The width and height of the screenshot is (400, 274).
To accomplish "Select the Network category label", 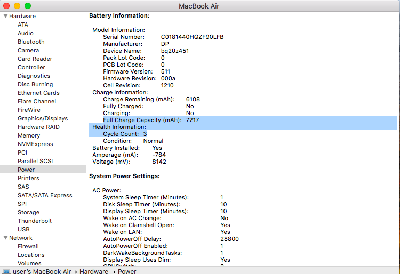I will pyautogui.click(x=21, y=238).
